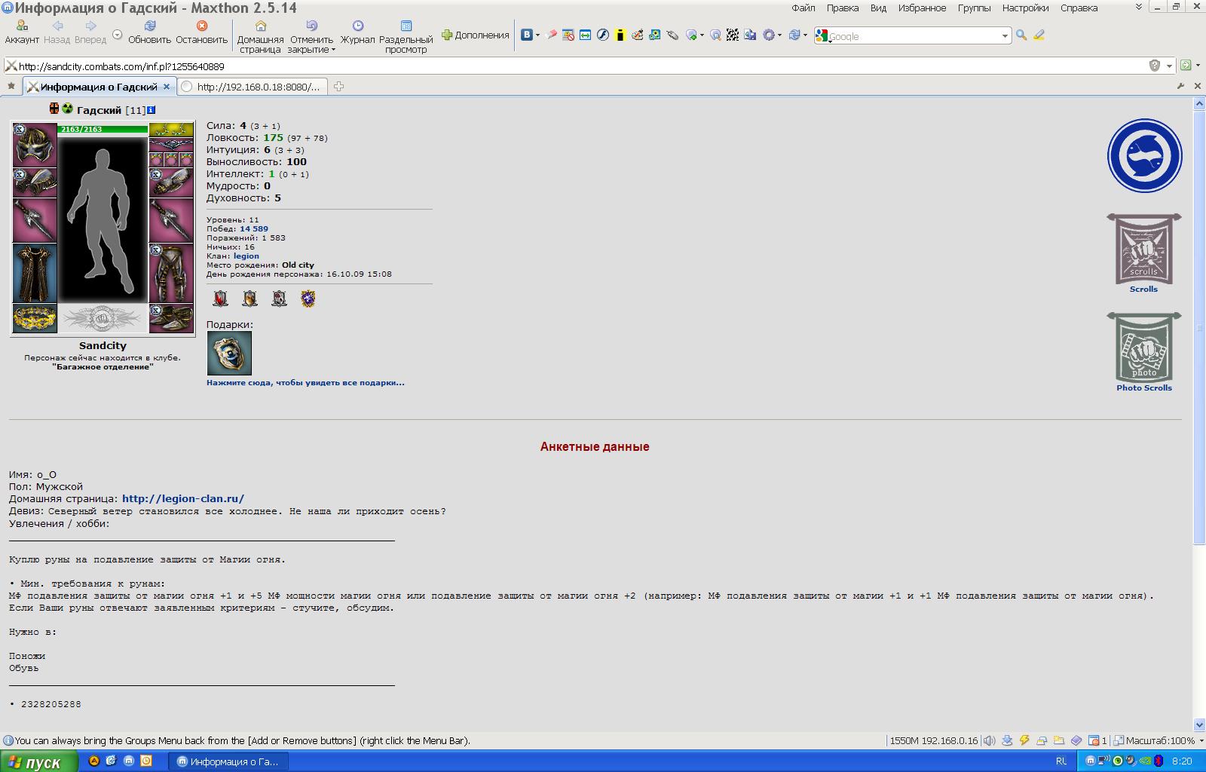1206x772 pixels.
Task: Click the Flash toolbar icon
Action: coord(602,35)
